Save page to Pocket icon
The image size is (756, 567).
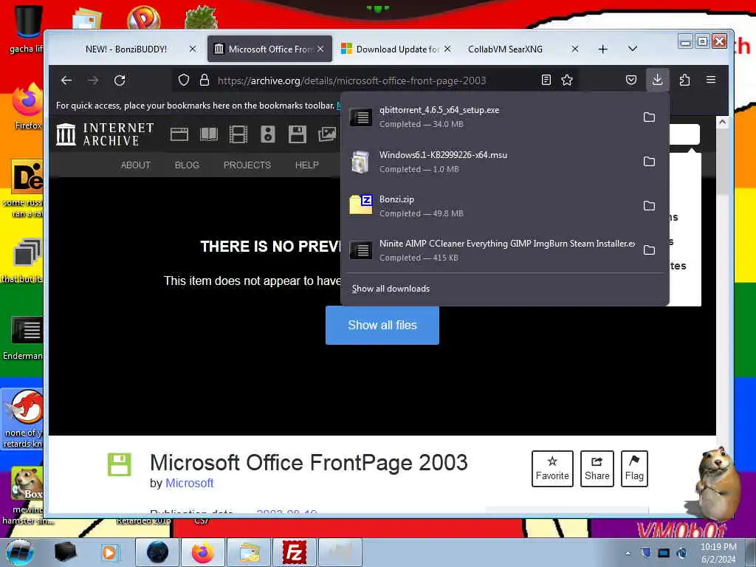[631, 80]
